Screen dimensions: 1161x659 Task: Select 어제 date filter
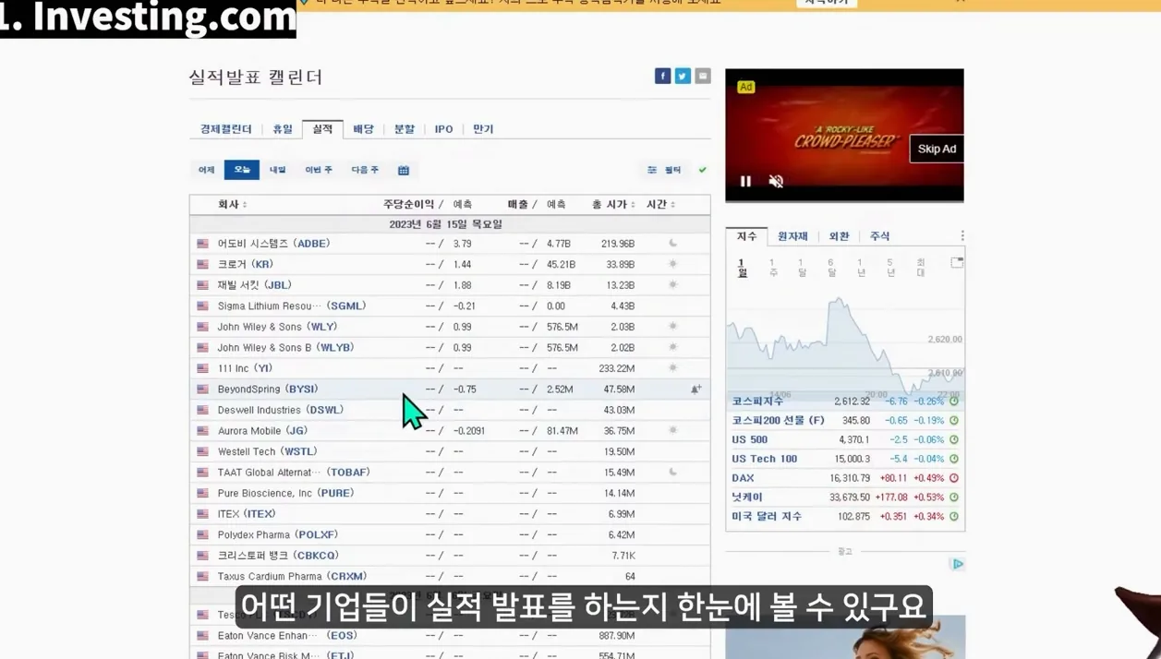[x=206, y=170]
